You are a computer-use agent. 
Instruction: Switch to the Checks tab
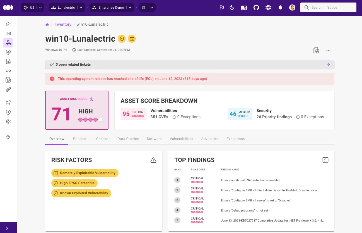click(102, 139)
